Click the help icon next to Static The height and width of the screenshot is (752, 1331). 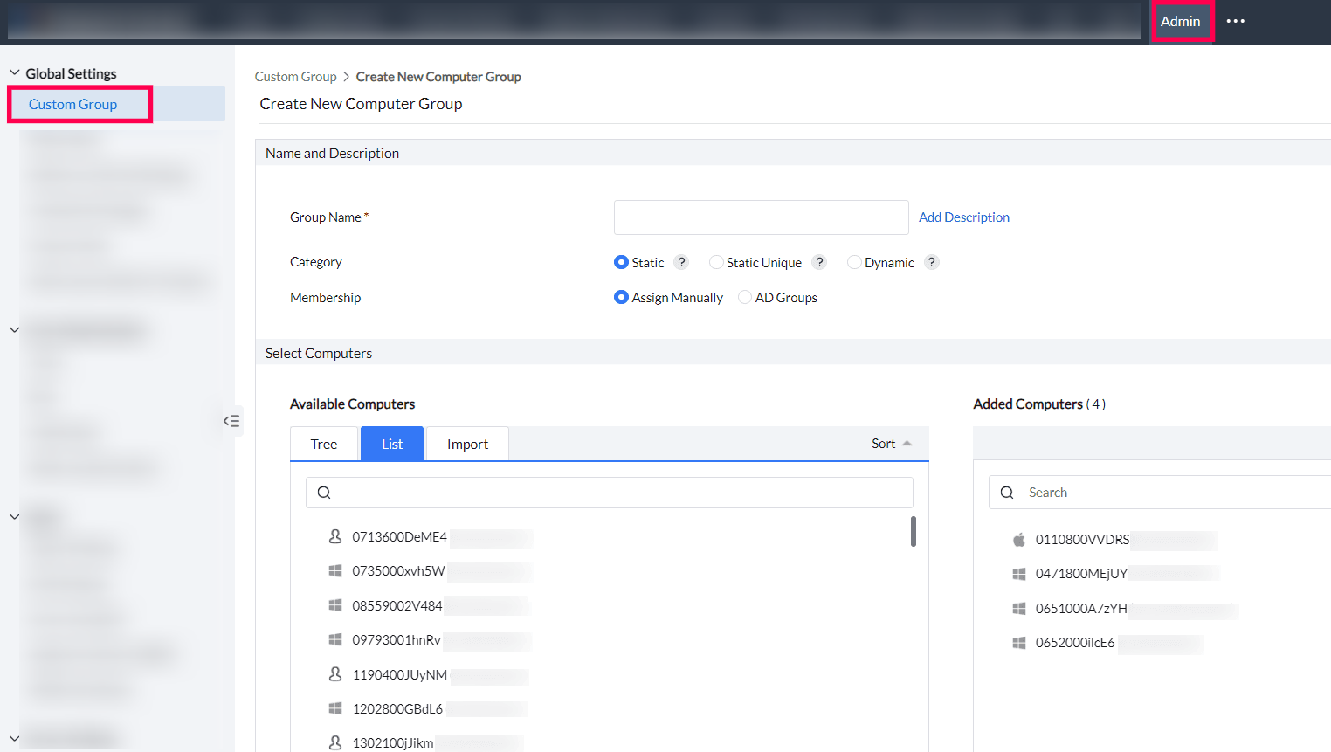coord(681,262)
